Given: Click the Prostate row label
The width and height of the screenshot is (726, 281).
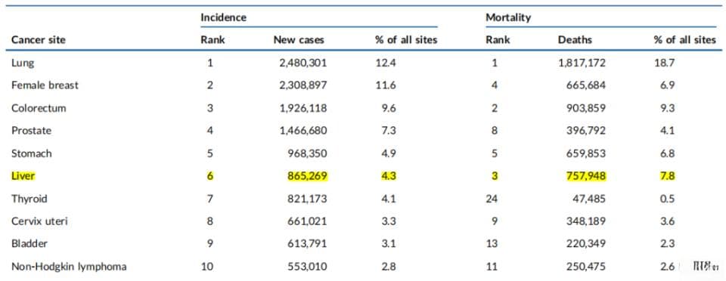Looking at the screenshot, I should pos(31,131).
